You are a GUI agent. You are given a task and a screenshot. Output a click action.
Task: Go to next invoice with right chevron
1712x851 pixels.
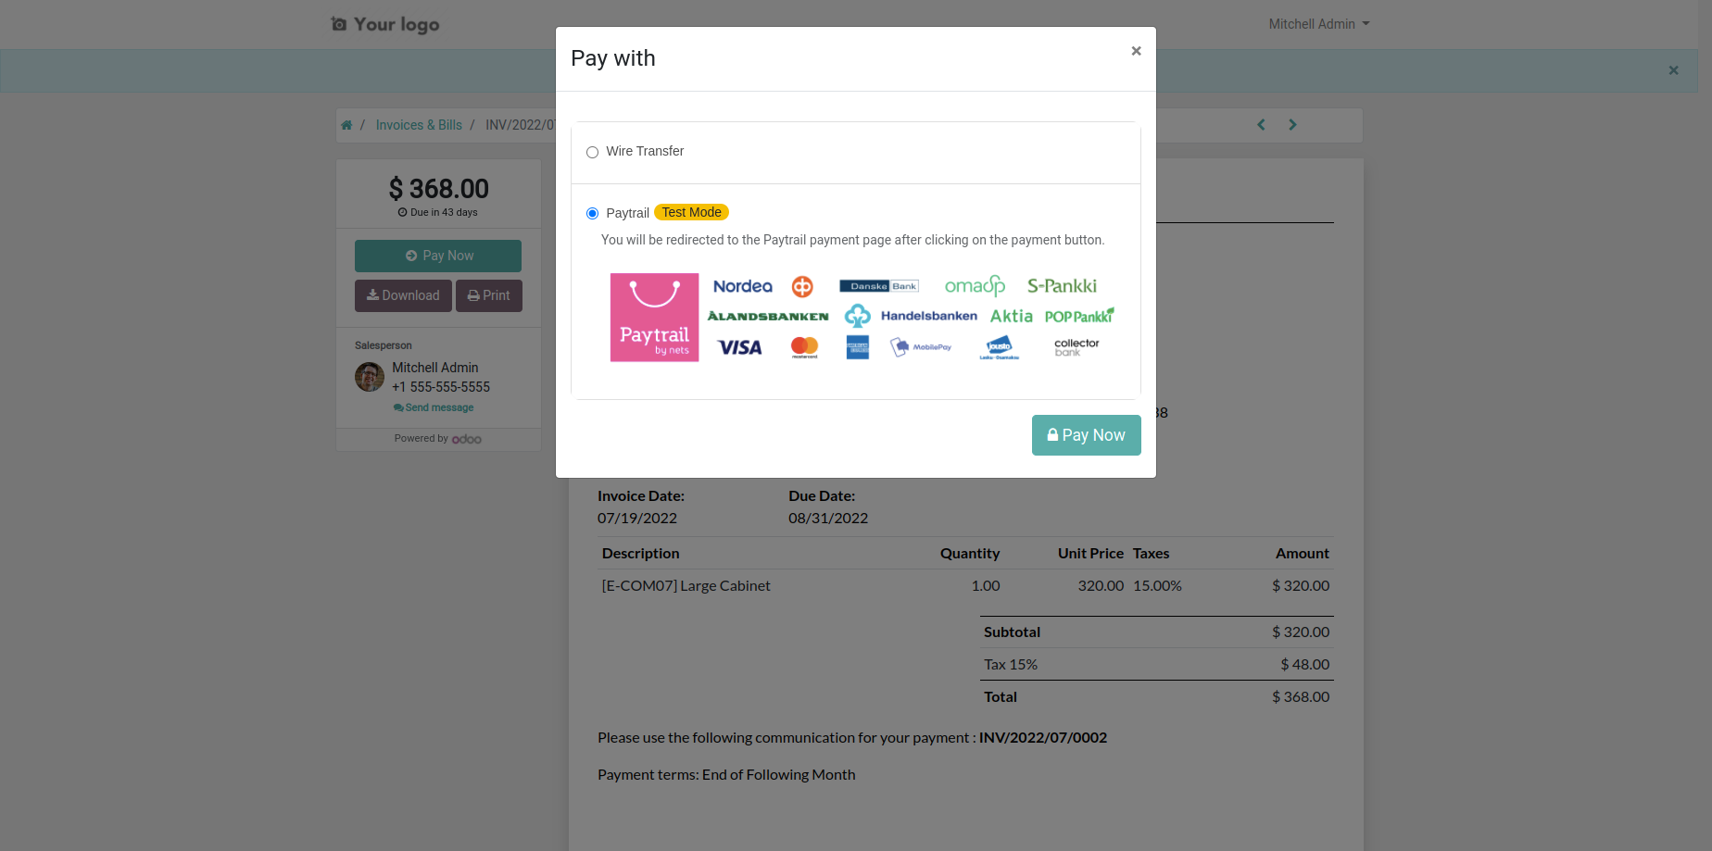pyautogui.click(x=1292, y=125)
